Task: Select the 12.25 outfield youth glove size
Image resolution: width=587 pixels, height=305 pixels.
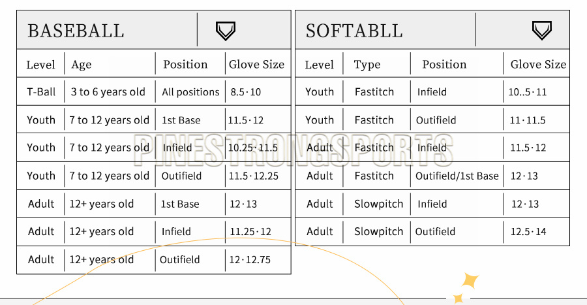Action: coord(254,176)
